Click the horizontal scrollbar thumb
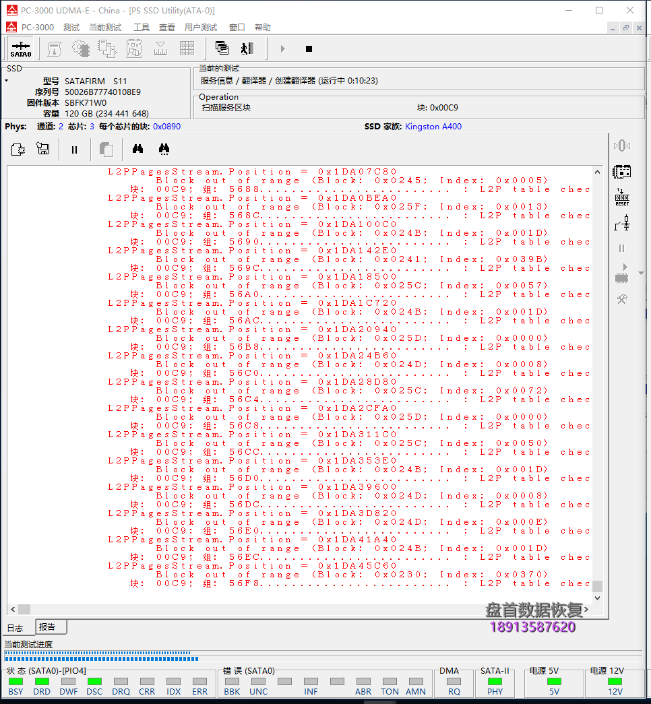 [24, 609]
